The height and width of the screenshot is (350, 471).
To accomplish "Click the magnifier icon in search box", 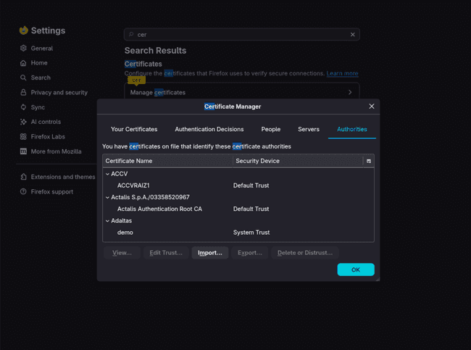I will coord(131,34).
